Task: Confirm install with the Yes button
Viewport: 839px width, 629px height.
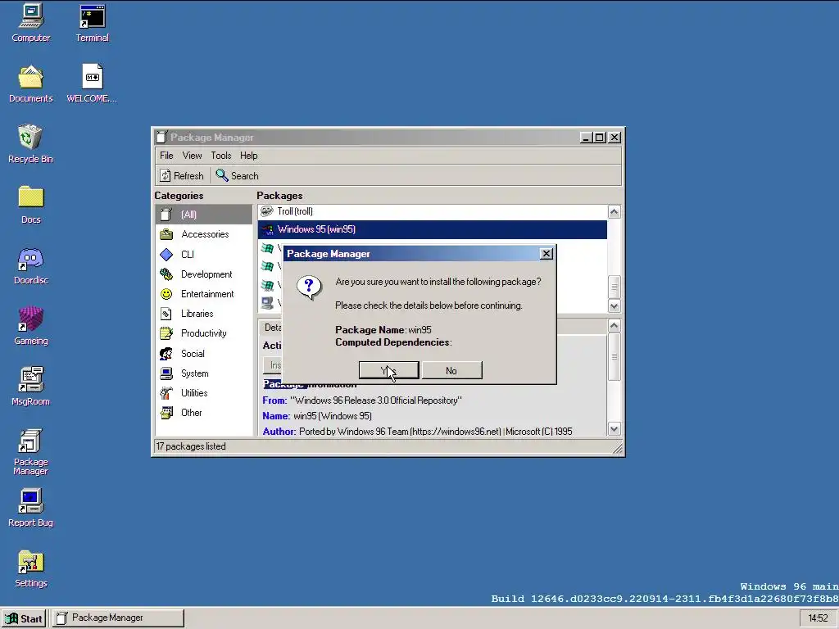Action: [x=389, y=370]
